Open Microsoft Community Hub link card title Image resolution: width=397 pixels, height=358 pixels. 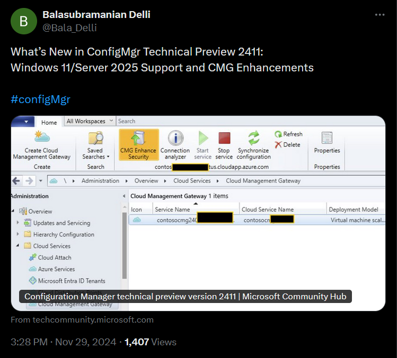point(186,296)
